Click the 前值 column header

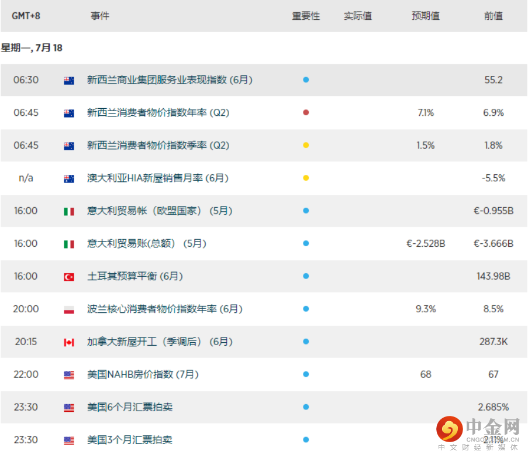(x=494, y=16)
